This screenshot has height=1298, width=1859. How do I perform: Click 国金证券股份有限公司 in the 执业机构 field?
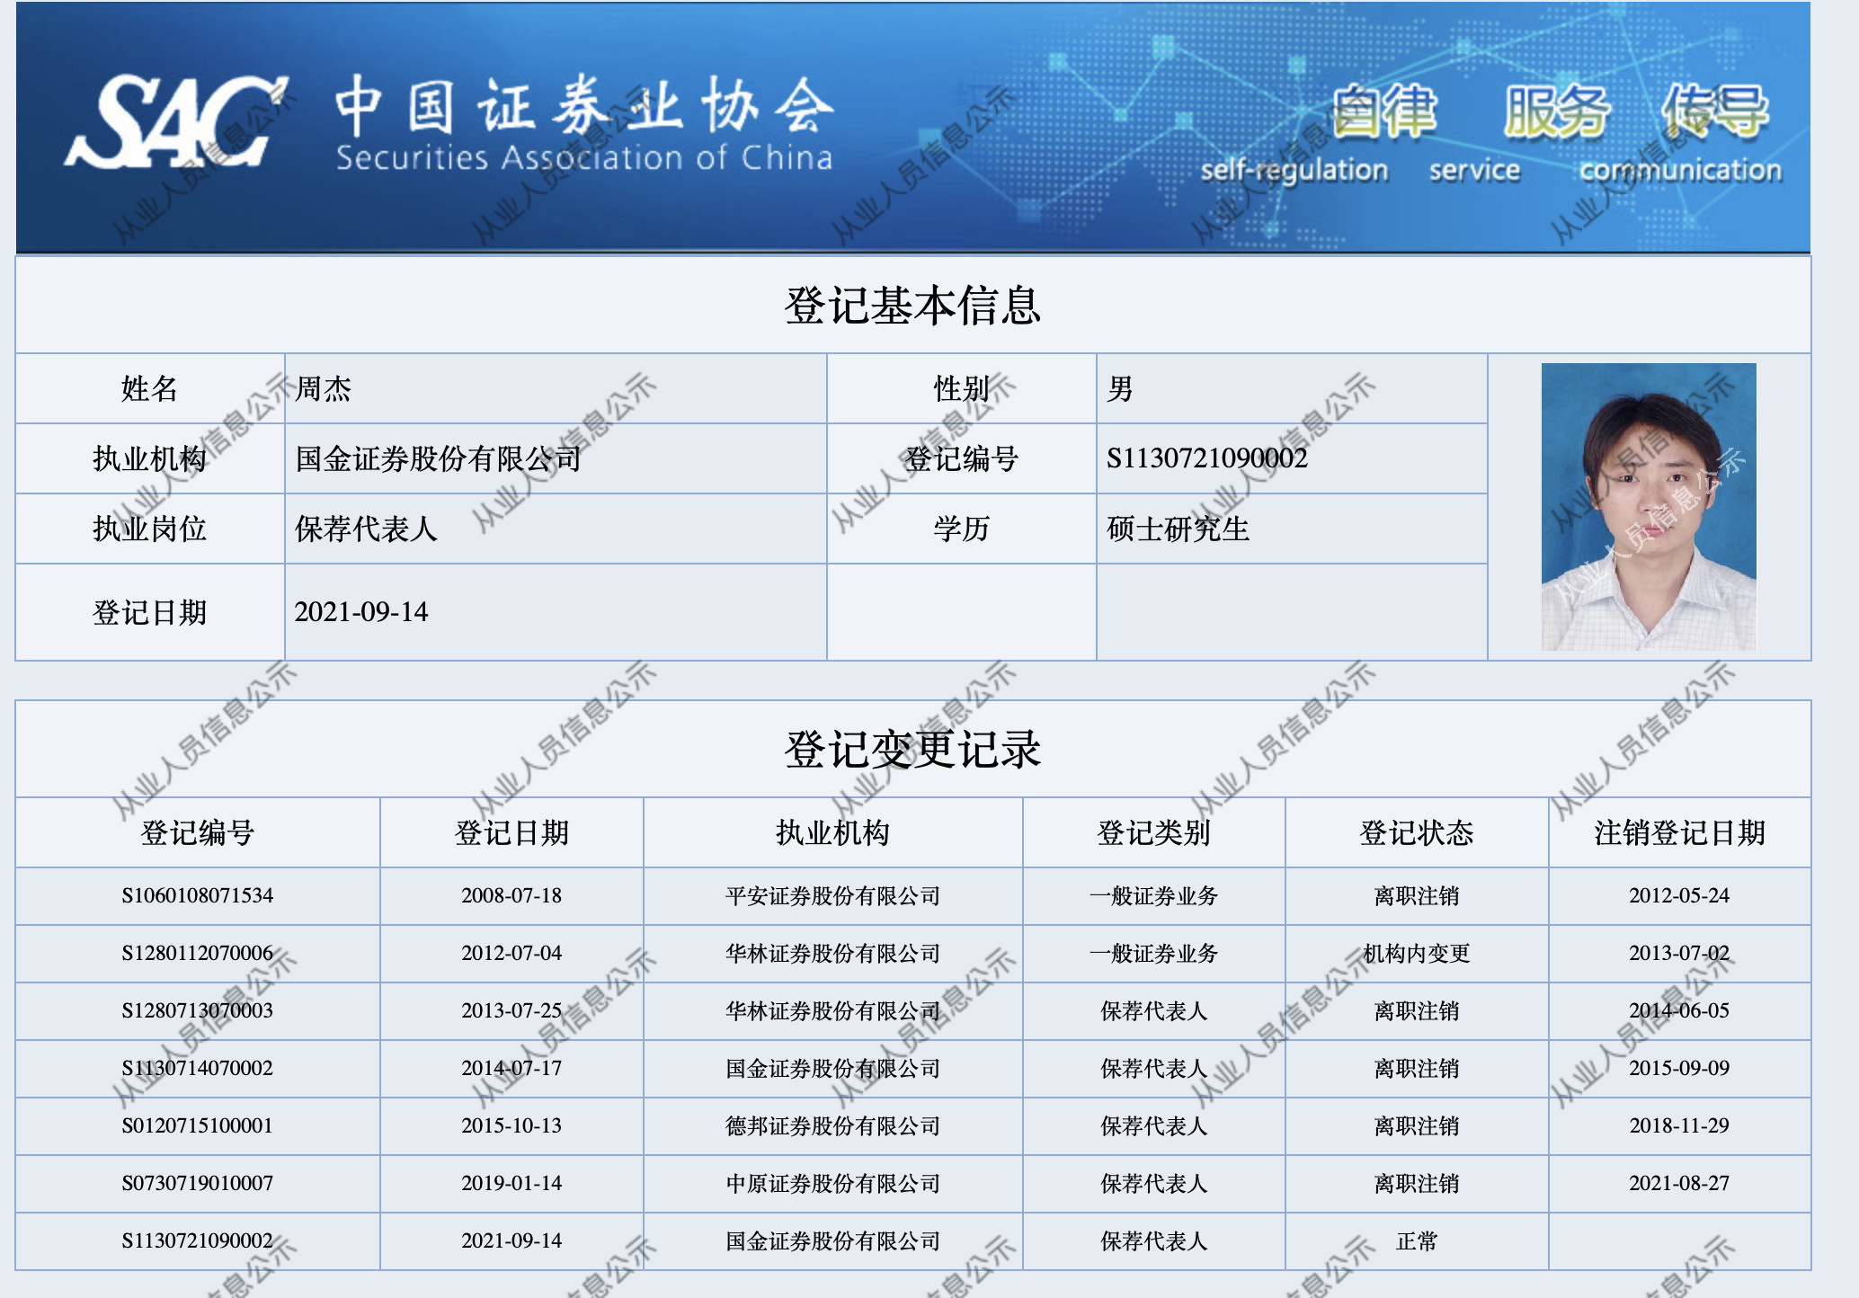438,458
